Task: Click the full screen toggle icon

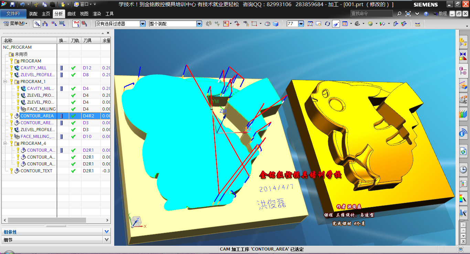Action: point(408,14)
